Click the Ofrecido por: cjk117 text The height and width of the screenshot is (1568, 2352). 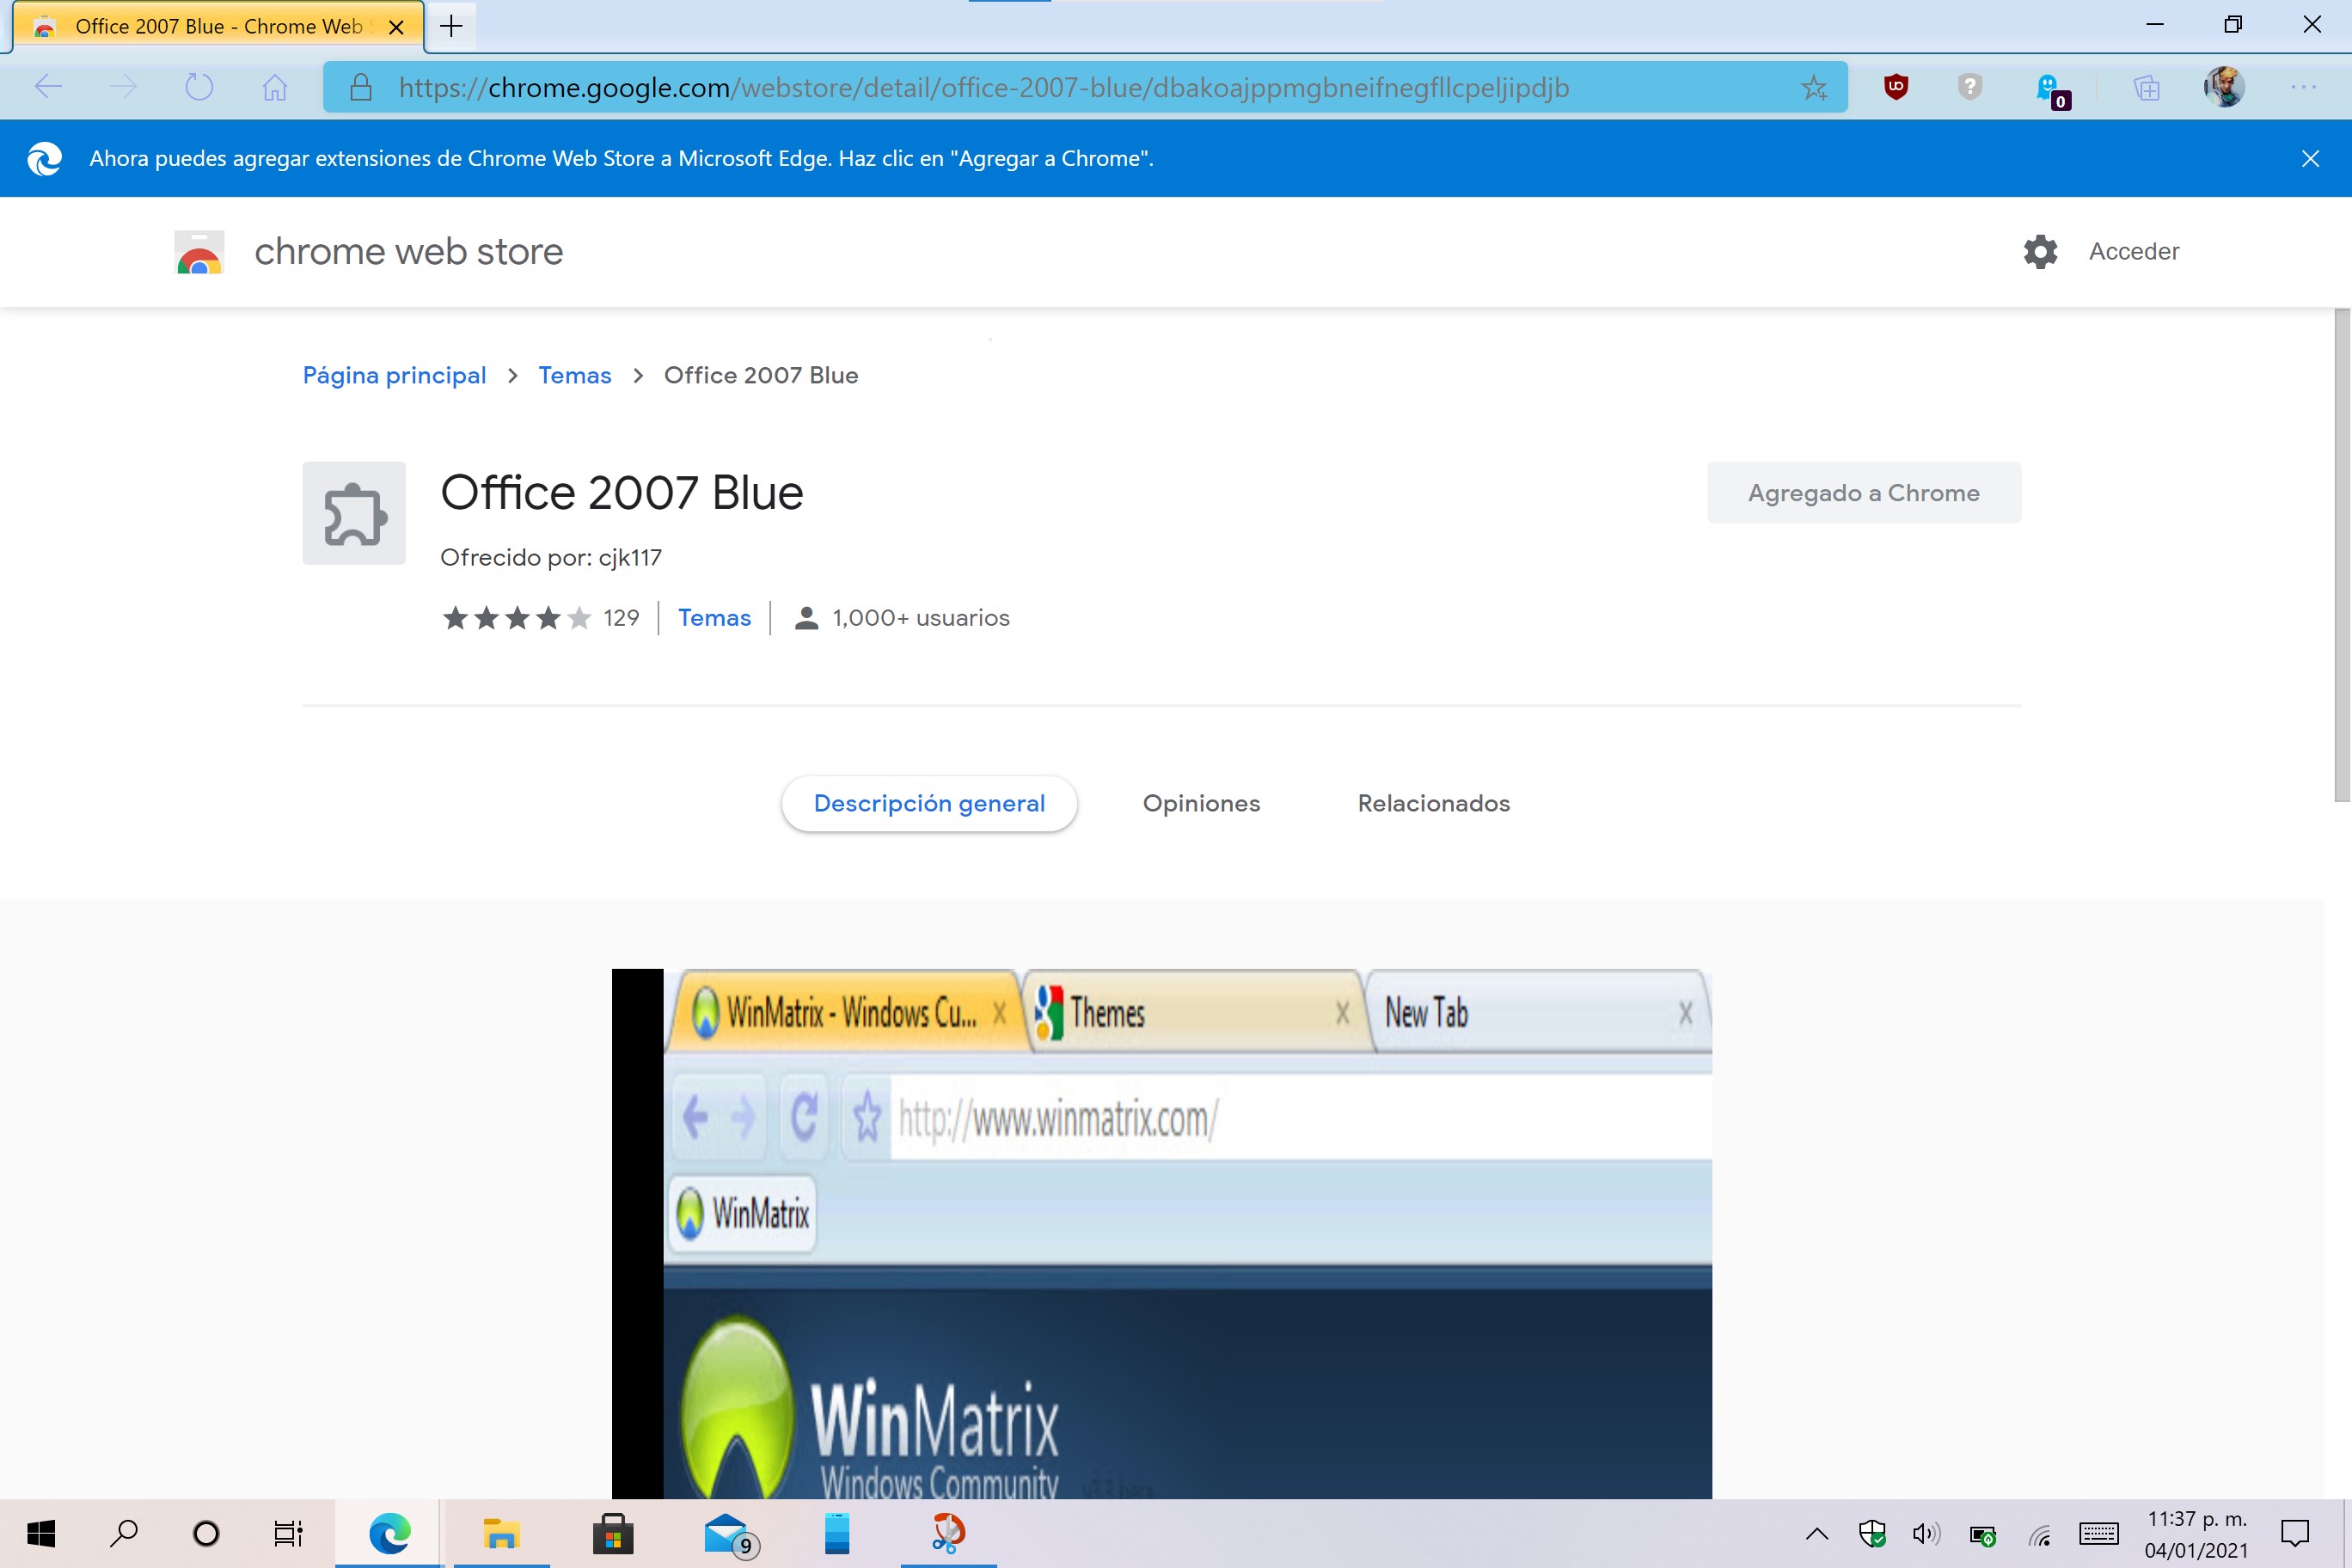click(551, 557)
